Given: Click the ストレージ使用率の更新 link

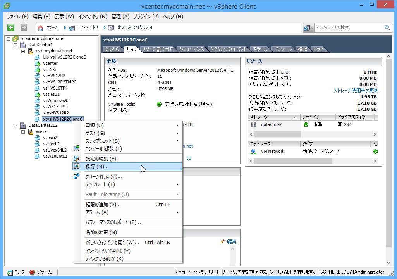Looking at the screenshot, I should point(356,91).
